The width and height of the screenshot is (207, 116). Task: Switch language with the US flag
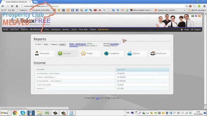(x=196, y=16)
